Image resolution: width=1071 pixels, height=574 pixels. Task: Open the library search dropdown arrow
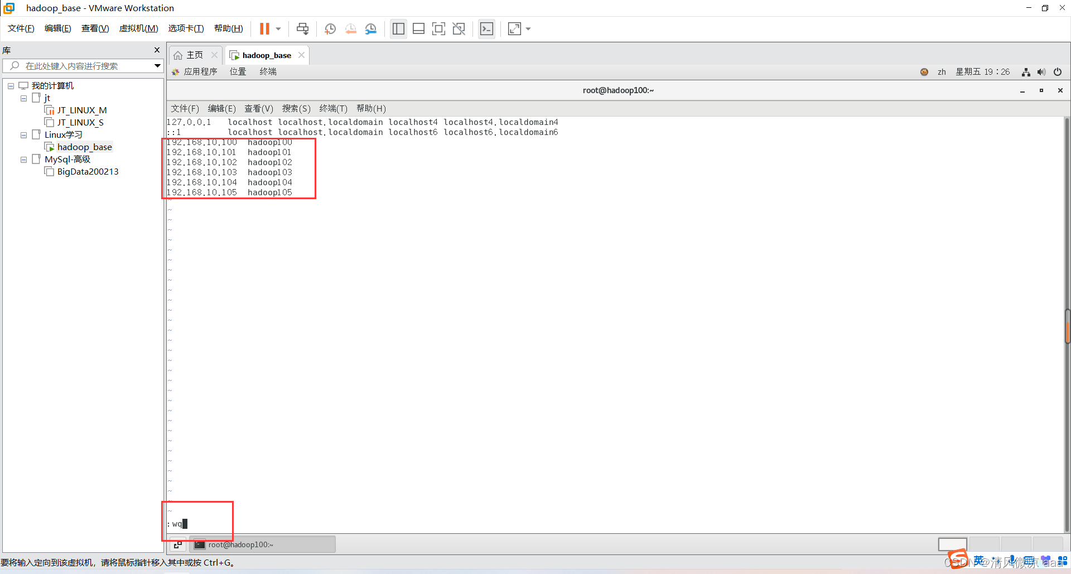[x=157, y=66]
